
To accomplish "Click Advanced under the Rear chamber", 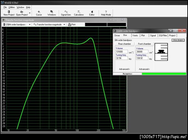I will coord(124,69).
